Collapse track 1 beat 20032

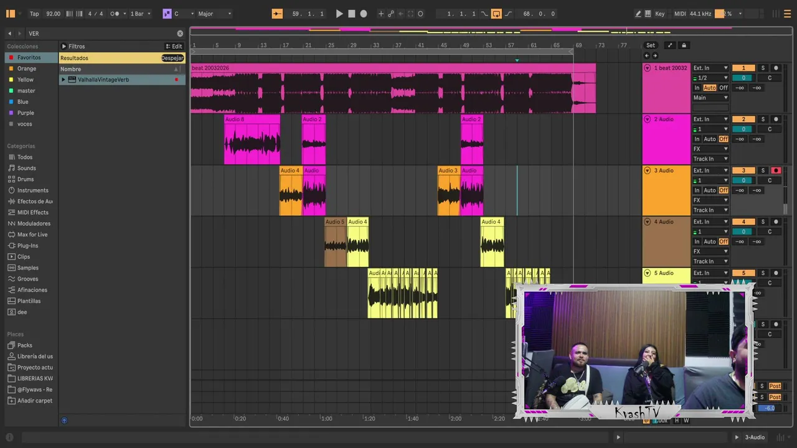pyautogui.click(x=647, y=68)
